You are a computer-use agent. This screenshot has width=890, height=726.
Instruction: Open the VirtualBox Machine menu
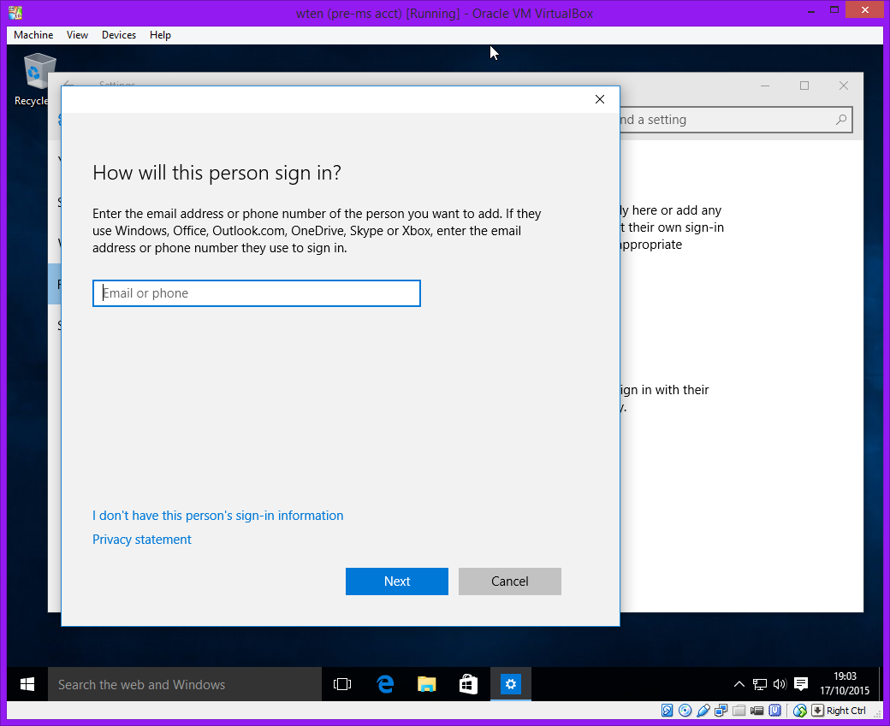coord(33,35)
